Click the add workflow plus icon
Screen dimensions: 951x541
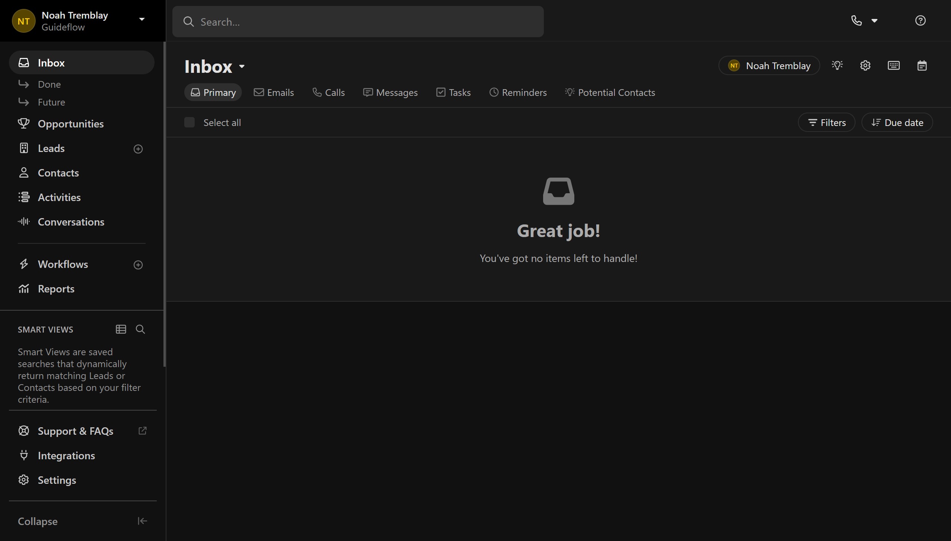click(x=138, y=265)
